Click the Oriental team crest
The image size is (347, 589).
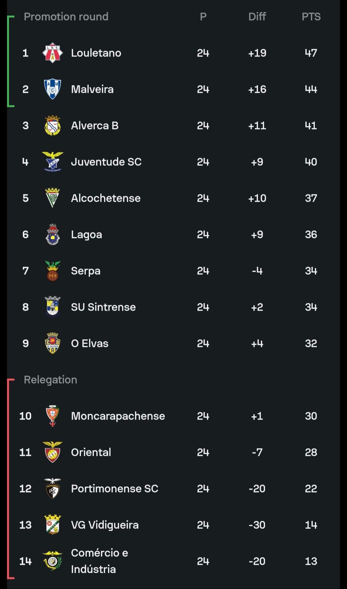coord(52,452)
